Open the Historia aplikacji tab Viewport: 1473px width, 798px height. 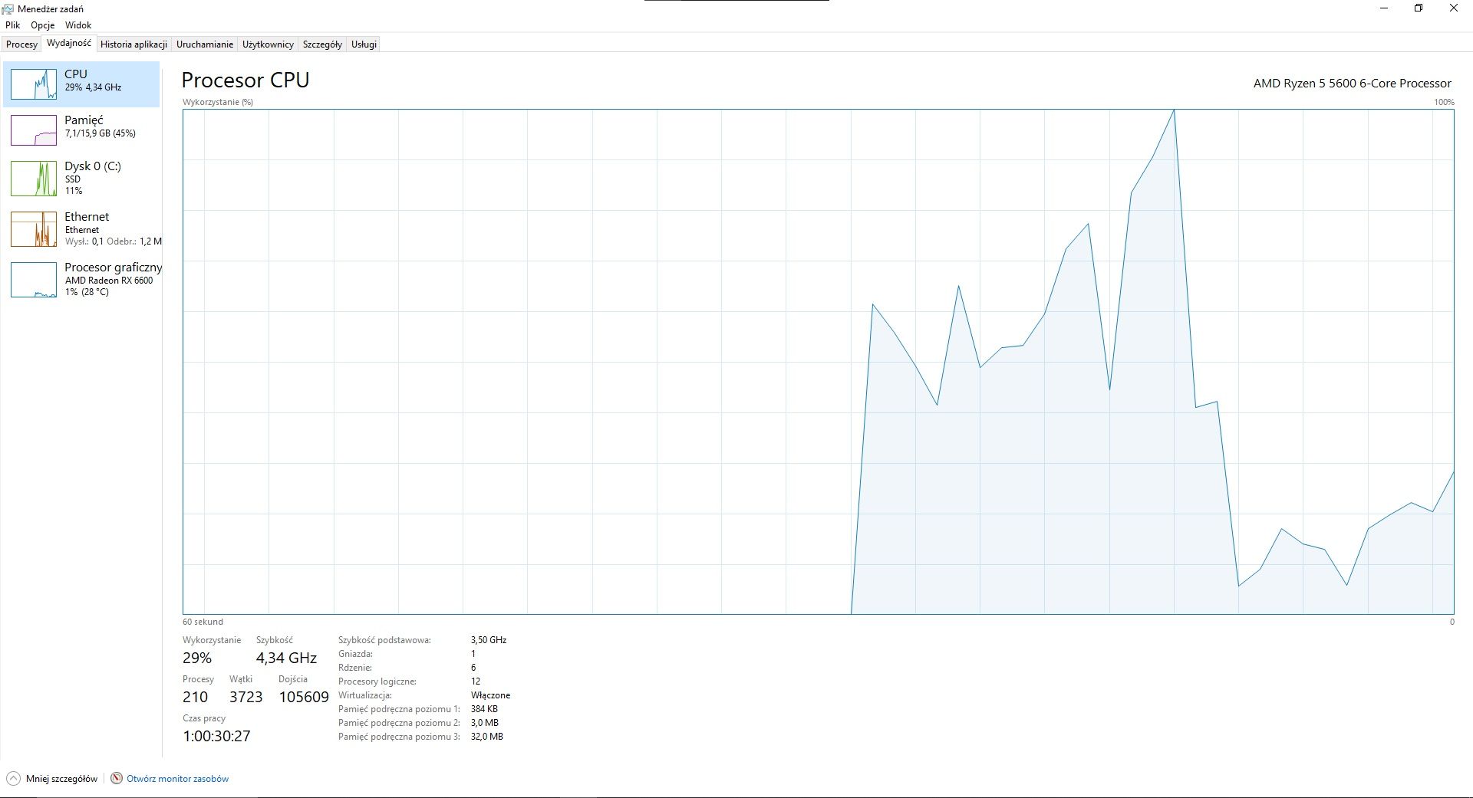[133, 44]
